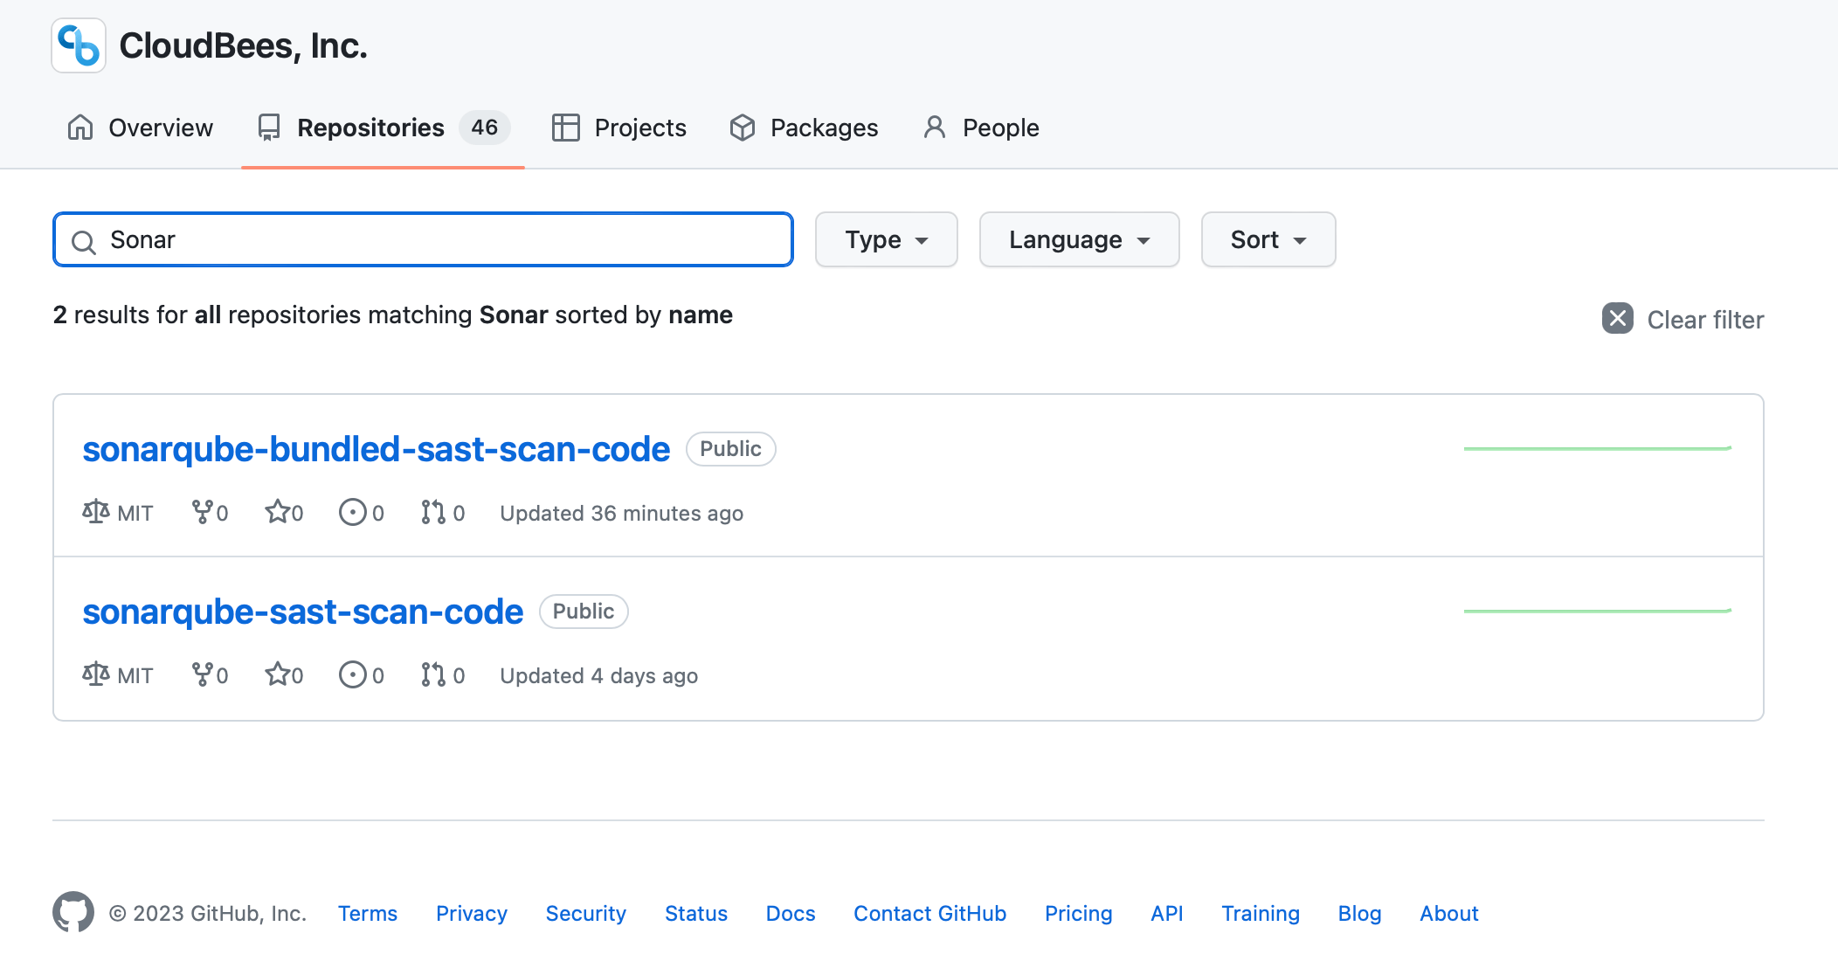Click the MIT license scales icon
The width and height of the screenshot is (1838, 954).
point(95,512)
